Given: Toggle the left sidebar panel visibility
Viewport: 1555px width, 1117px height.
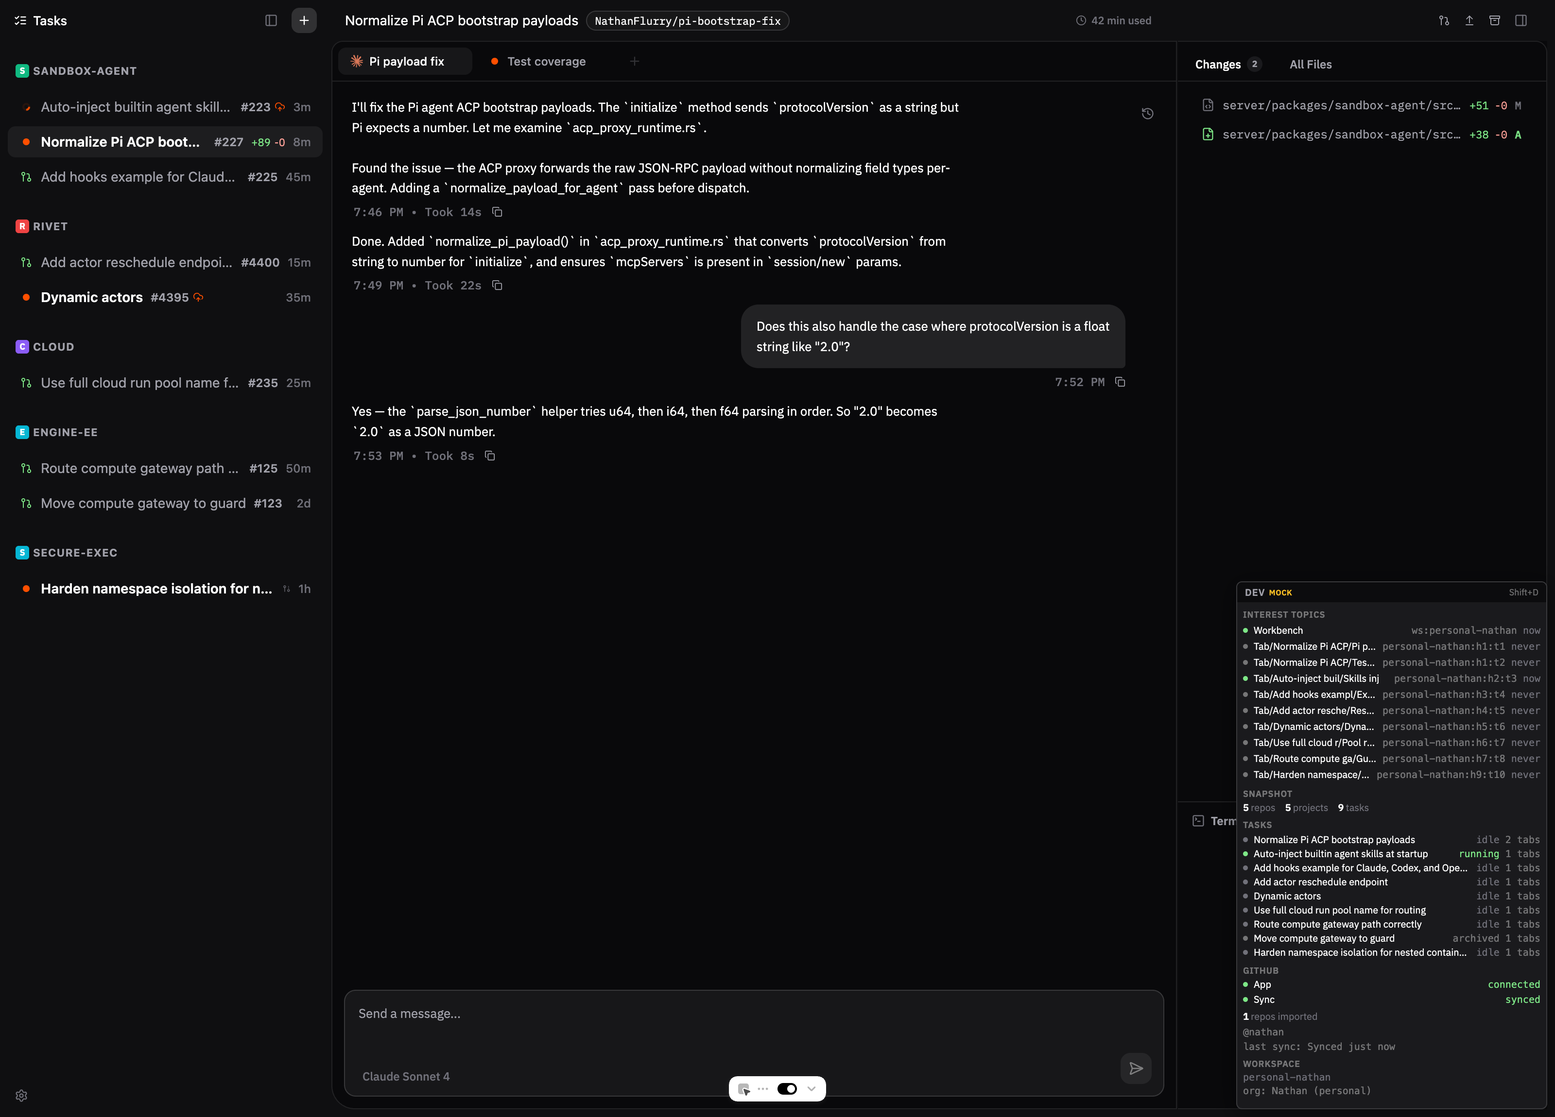Looking at the screenshot, I should pyautogui.click(x=271, y=20).
